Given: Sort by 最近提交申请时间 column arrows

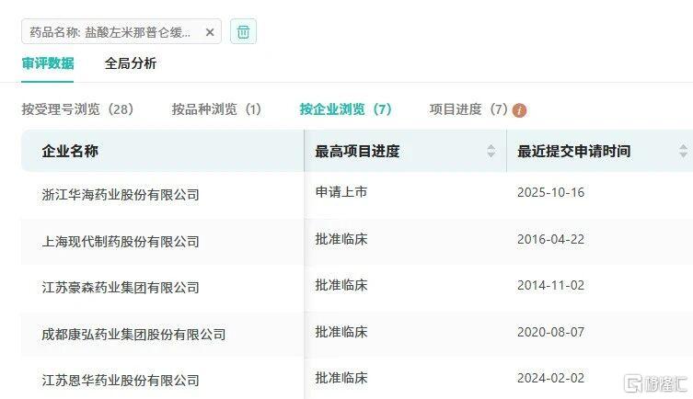Looking at the screenshot, I should [683, 151].
